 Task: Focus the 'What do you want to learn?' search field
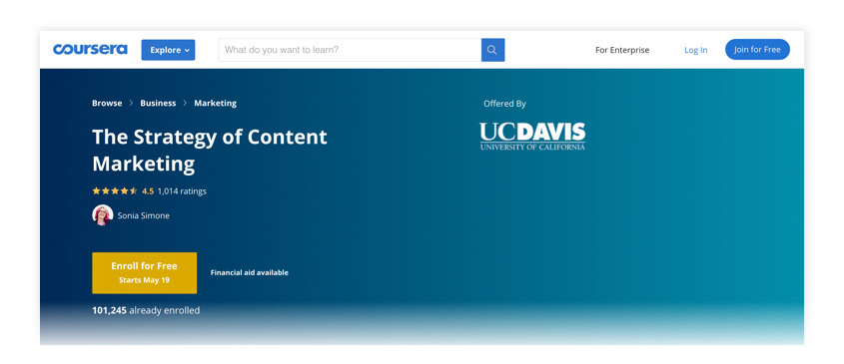tap(350, 50)
